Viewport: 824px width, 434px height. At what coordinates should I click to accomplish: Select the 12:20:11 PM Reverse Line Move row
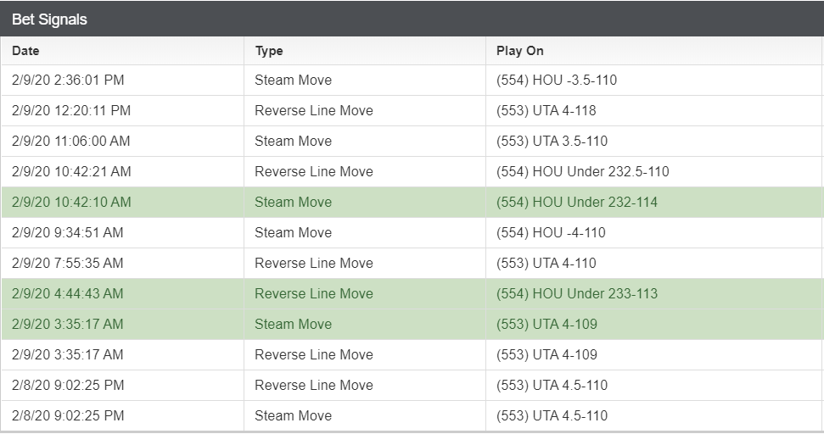coord(412,111)
